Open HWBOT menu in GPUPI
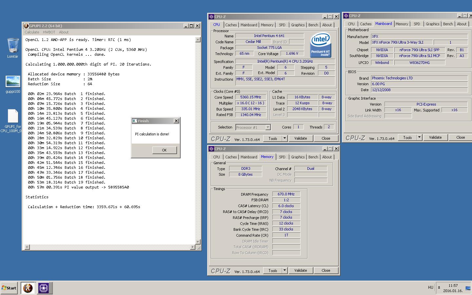Screen dimensions: 472x295 [x=49, y=32]
